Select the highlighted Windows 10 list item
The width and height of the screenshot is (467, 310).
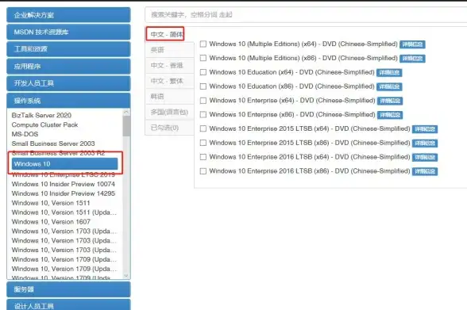[64, 164]
